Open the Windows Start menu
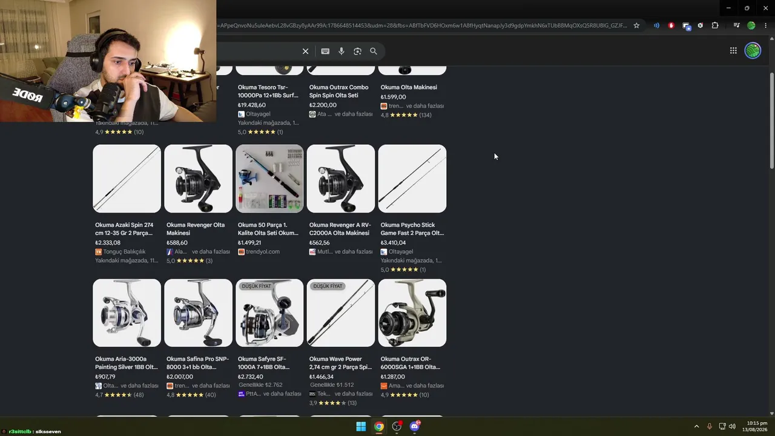775x436 pixels. pos(361,426)
